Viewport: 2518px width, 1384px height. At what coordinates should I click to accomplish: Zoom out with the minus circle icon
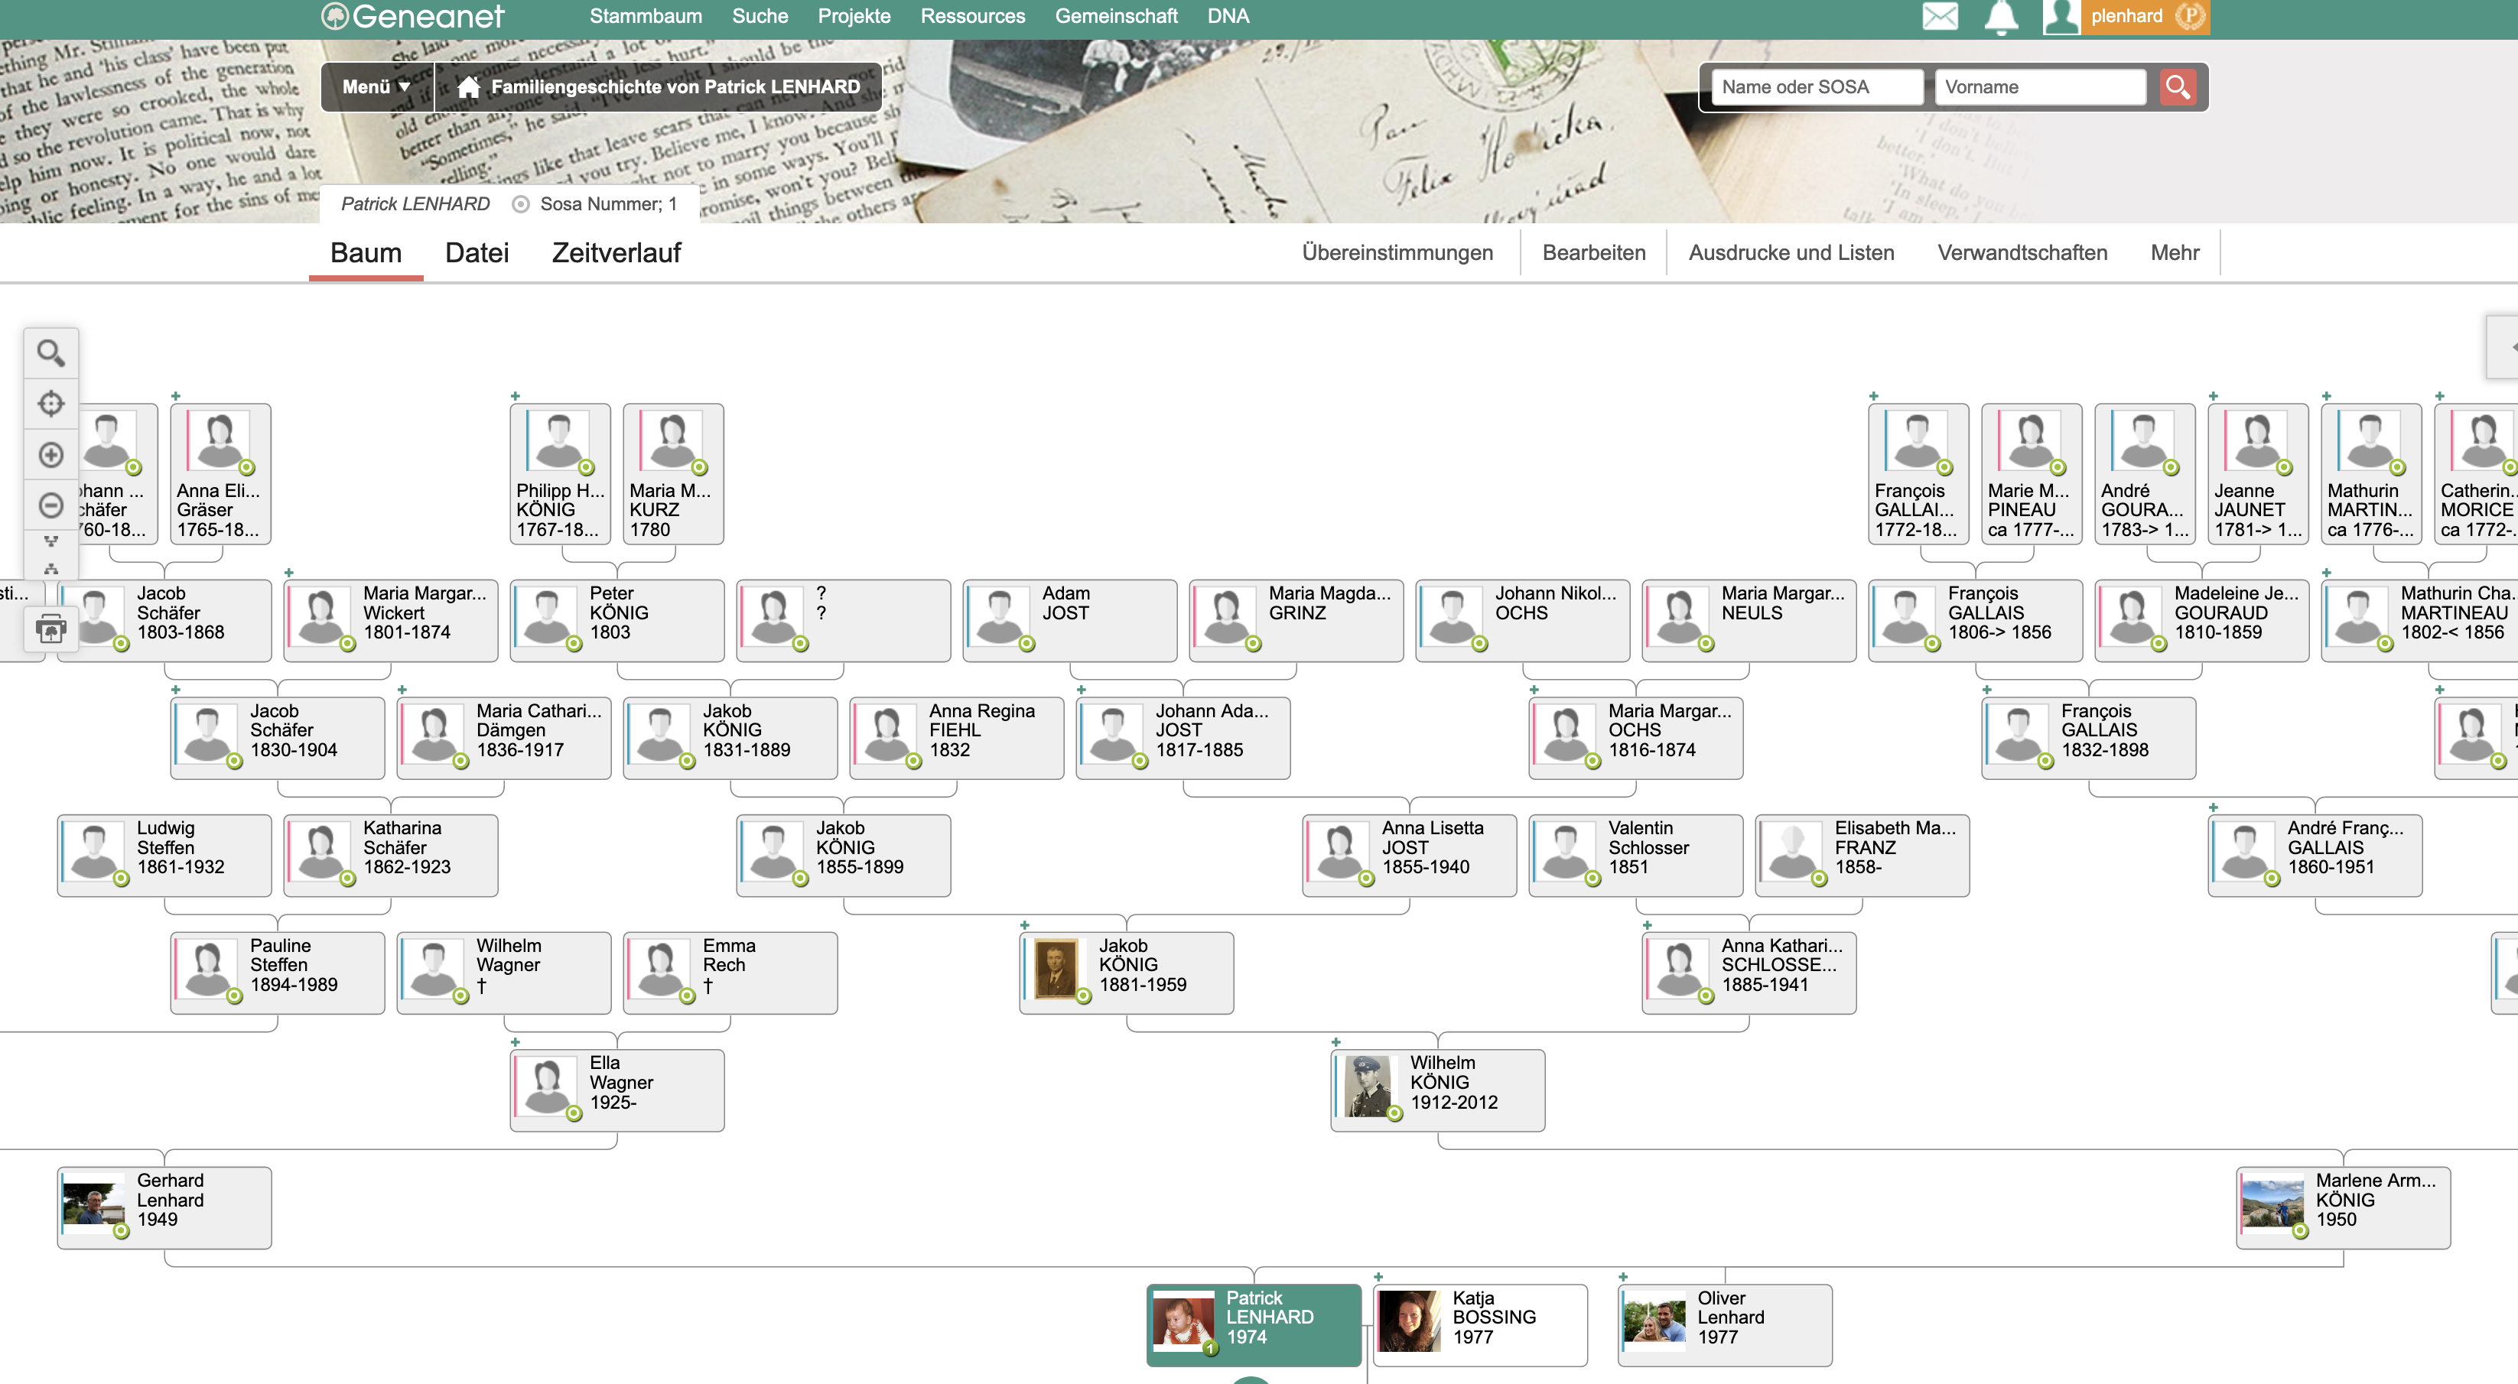coord(50,505)
